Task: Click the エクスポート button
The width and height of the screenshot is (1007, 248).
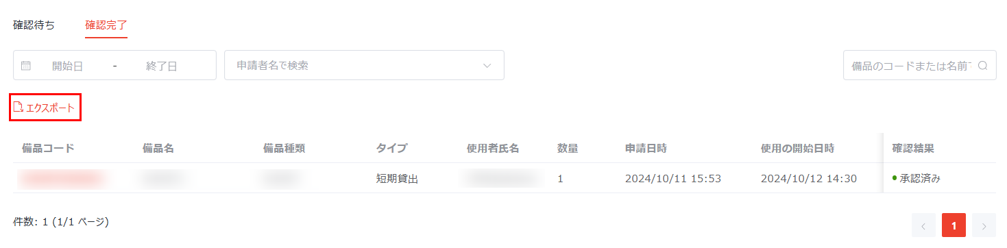Action: pos(45,108)
